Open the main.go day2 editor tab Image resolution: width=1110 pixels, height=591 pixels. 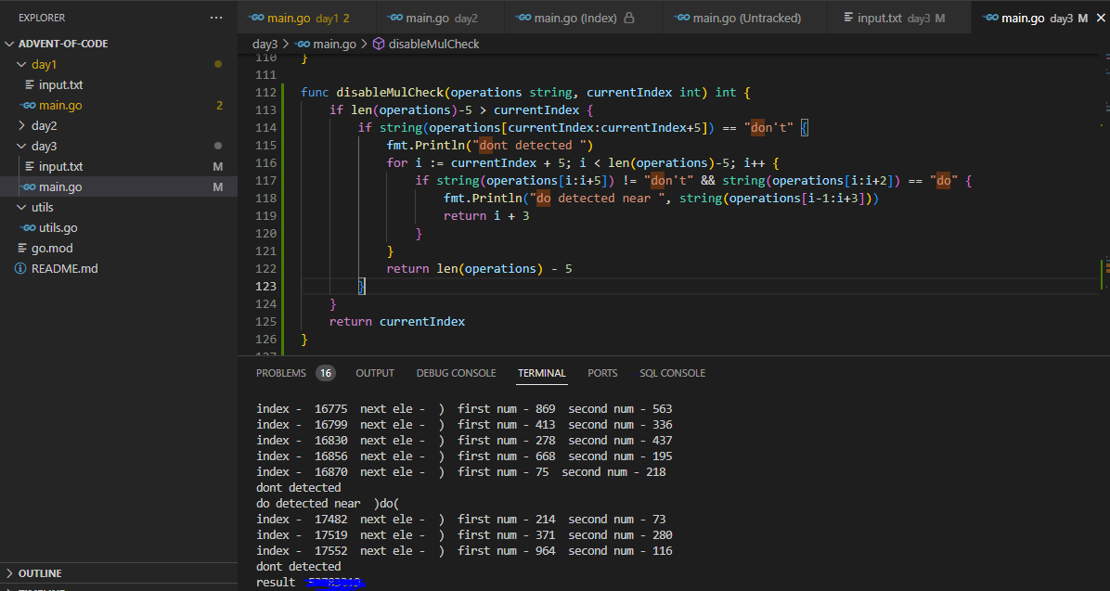click(442, 18)
